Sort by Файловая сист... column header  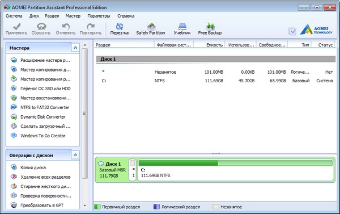pos(174,45)
